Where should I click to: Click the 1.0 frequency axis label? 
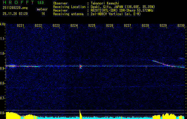point(2,54)
